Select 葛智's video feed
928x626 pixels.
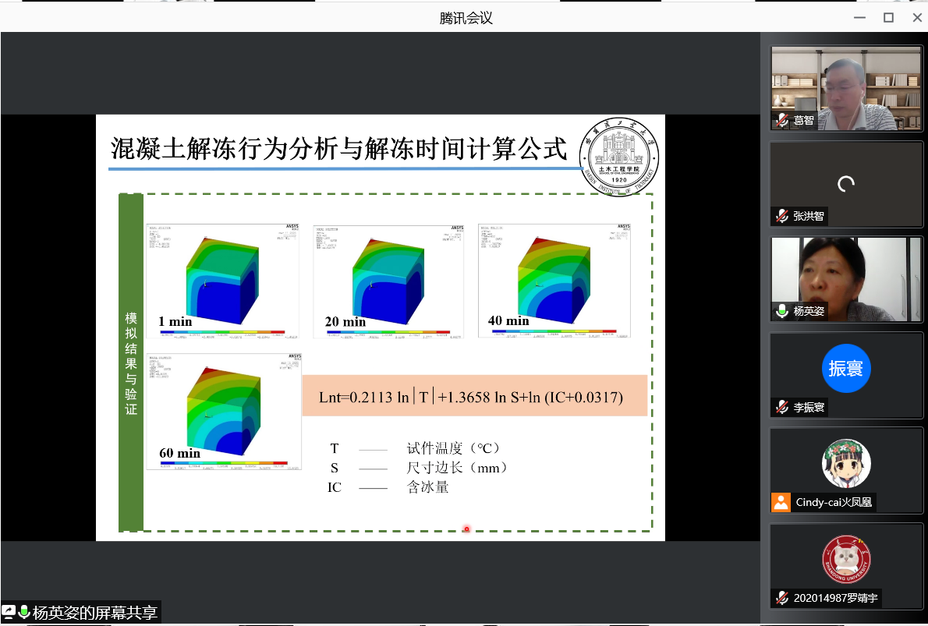click(846, 88)
